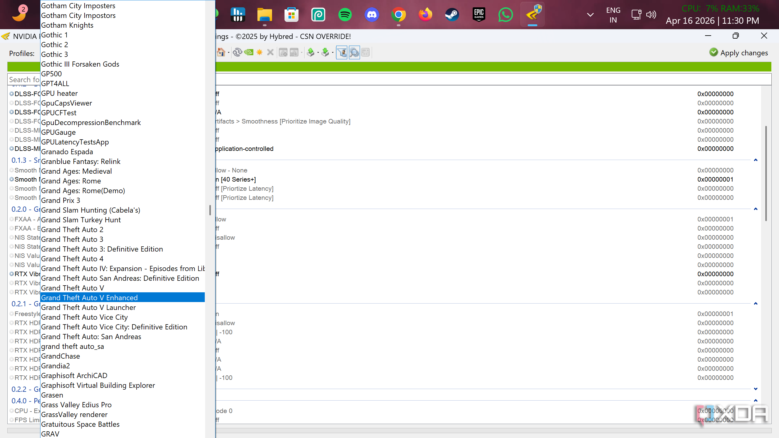Click the Search for setting input field
779x438 pixels.
[389, 79]
